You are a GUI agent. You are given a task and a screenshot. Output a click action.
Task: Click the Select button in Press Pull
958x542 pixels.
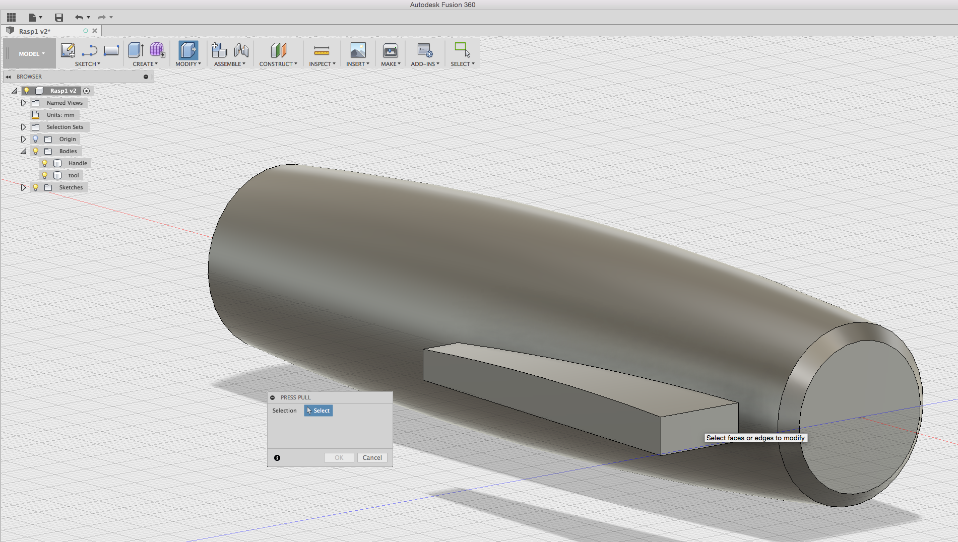318,411
